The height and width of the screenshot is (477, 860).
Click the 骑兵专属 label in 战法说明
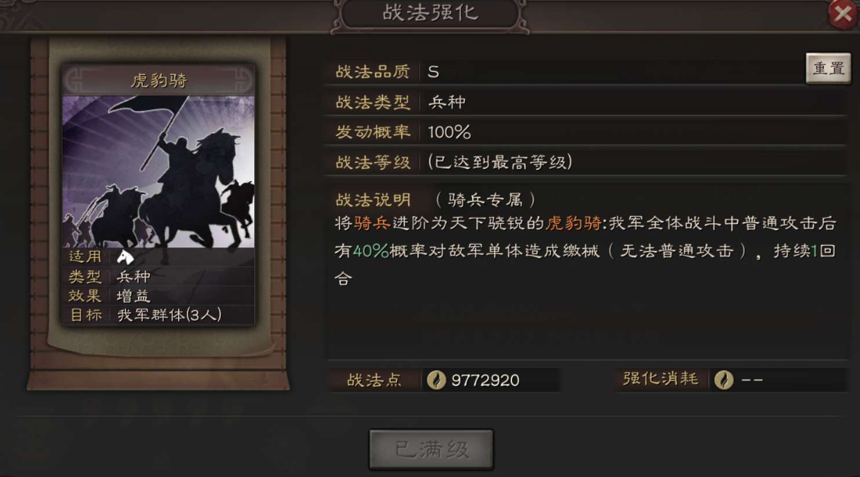pyautogui.click(x=485, y=200)
